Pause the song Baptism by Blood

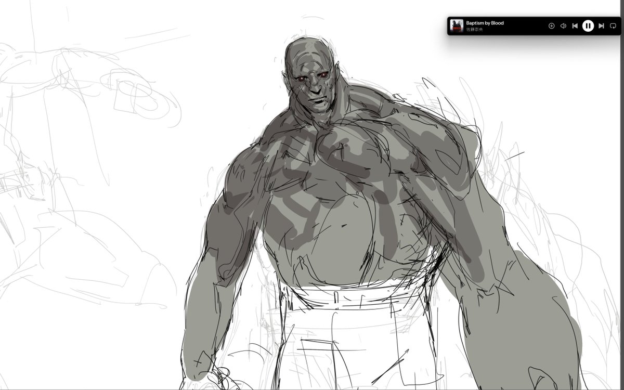(588, 25)
